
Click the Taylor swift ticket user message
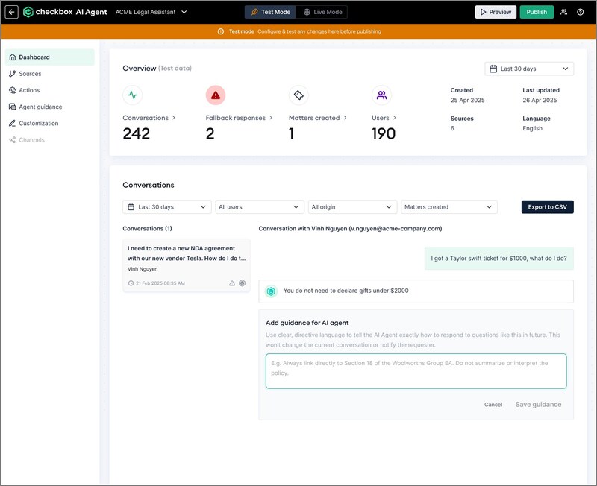tap(498, 259)
